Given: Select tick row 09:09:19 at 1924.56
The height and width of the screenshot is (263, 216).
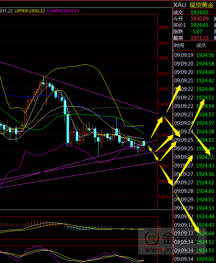Looking at the screenshot, I should coord(194,55).
